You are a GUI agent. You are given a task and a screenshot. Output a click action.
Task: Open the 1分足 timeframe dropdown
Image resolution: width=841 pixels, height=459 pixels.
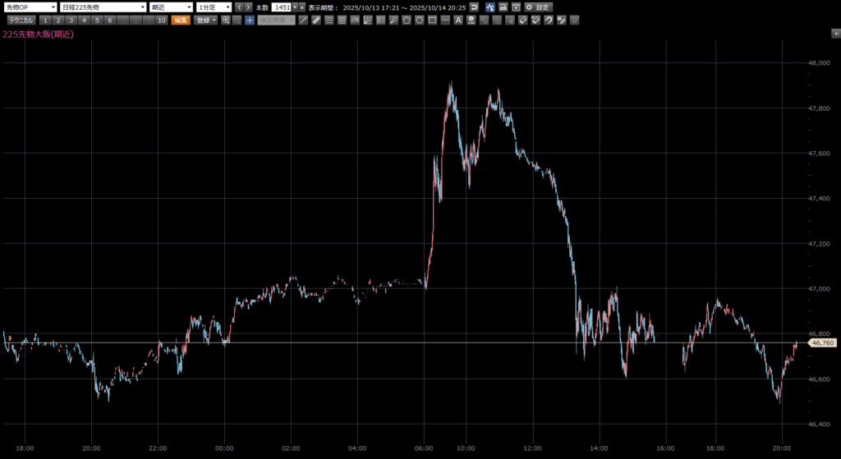click(214, 7)
